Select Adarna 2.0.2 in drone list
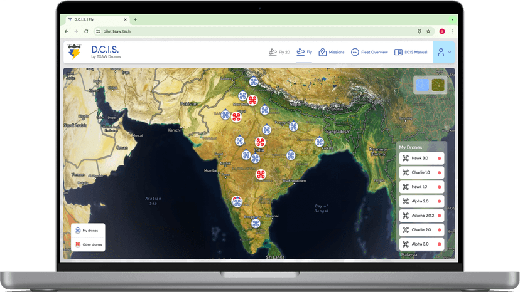This screenshot has width=520, height=292. click(x=421, y=216)
